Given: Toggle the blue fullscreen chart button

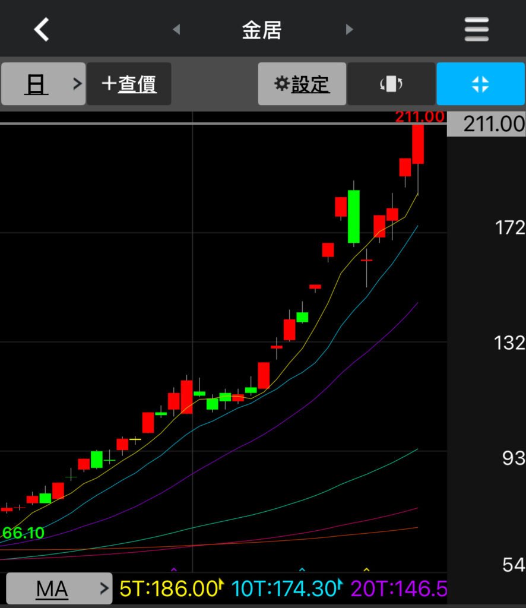Looking at the screenshot, I should tap(480, 84).
